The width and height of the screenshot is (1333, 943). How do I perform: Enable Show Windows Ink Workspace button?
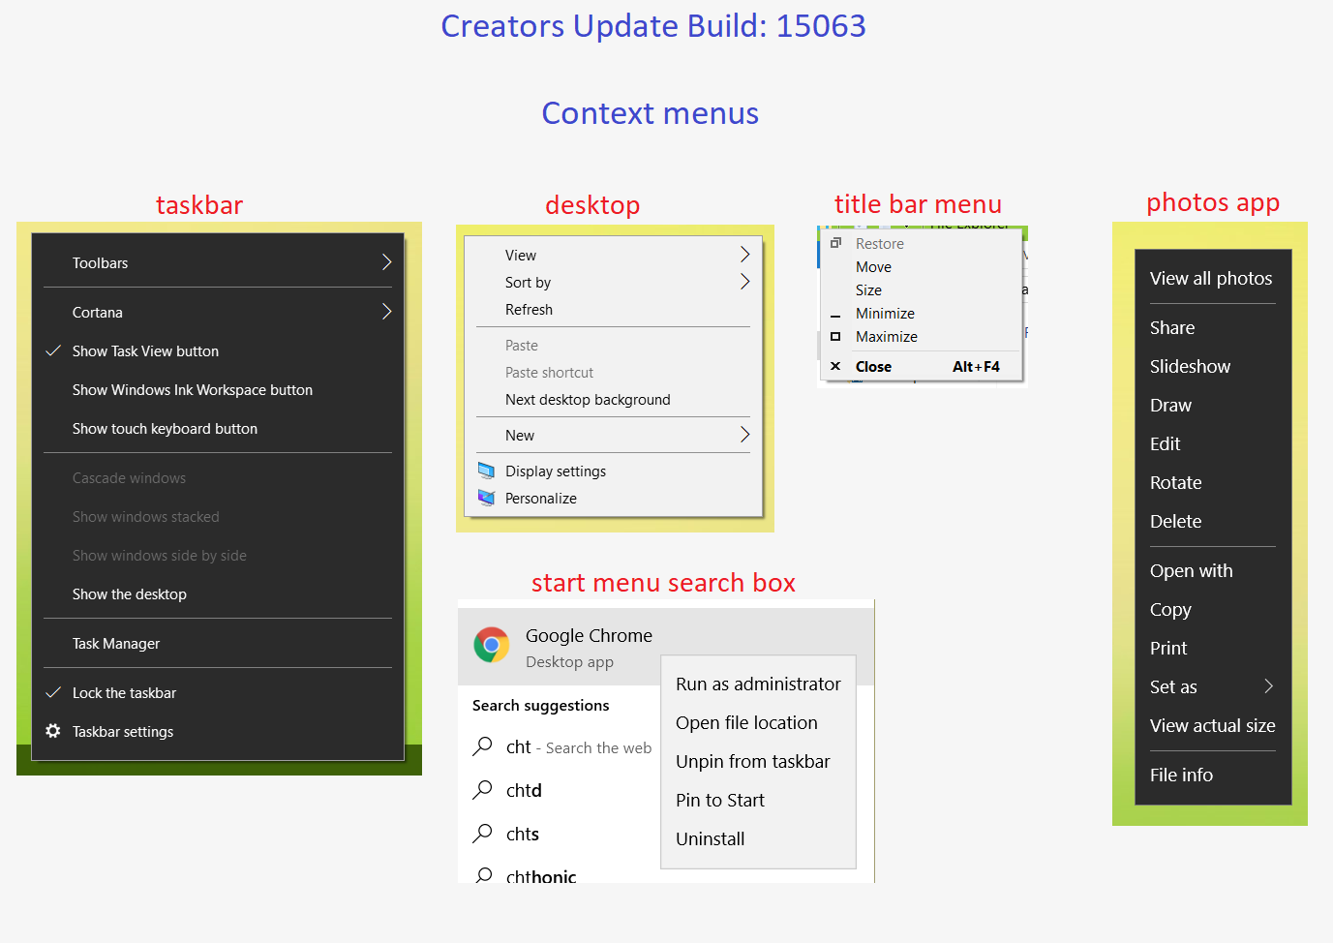click(192, 390)
